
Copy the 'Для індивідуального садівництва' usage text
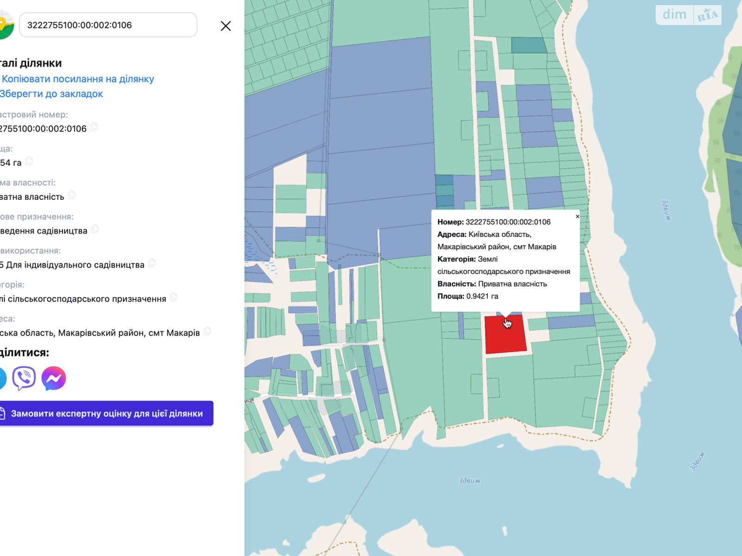point(152,263)
